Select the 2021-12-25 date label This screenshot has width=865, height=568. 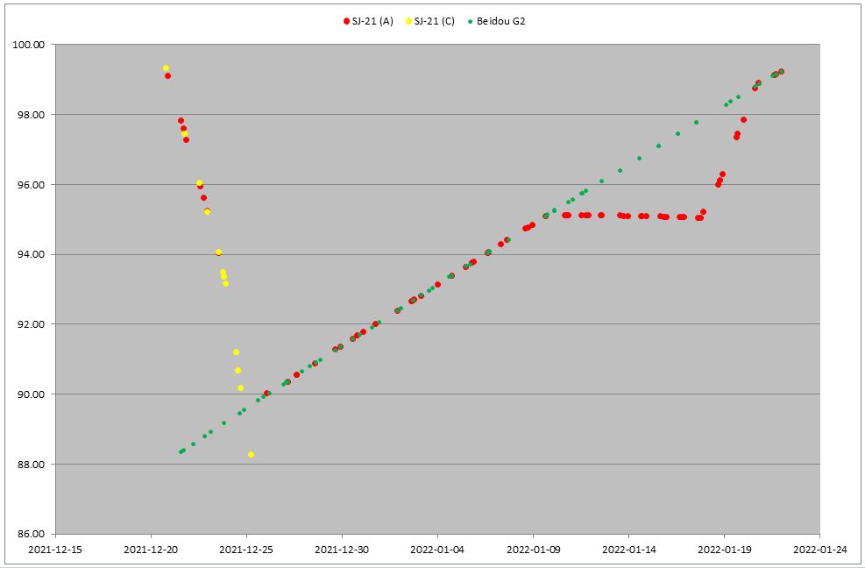246,550
